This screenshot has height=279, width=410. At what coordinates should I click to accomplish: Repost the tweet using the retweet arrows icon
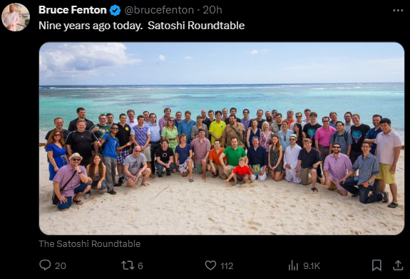(128, 265)
